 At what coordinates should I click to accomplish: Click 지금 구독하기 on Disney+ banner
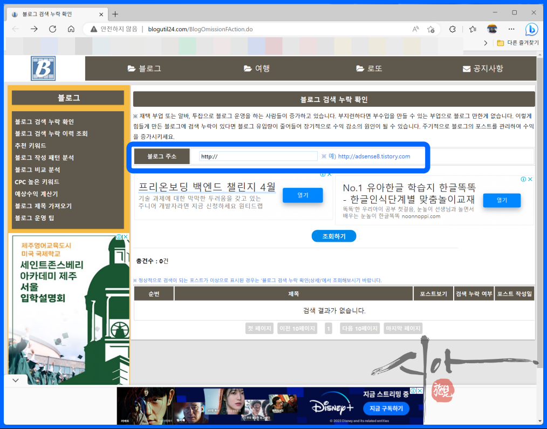coord(386,408)
